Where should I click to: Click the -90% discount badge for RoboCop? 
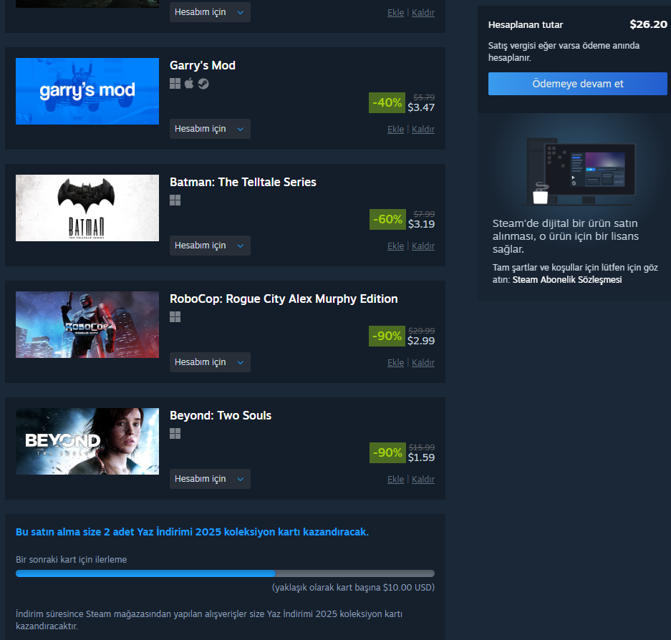pos(387,336)
